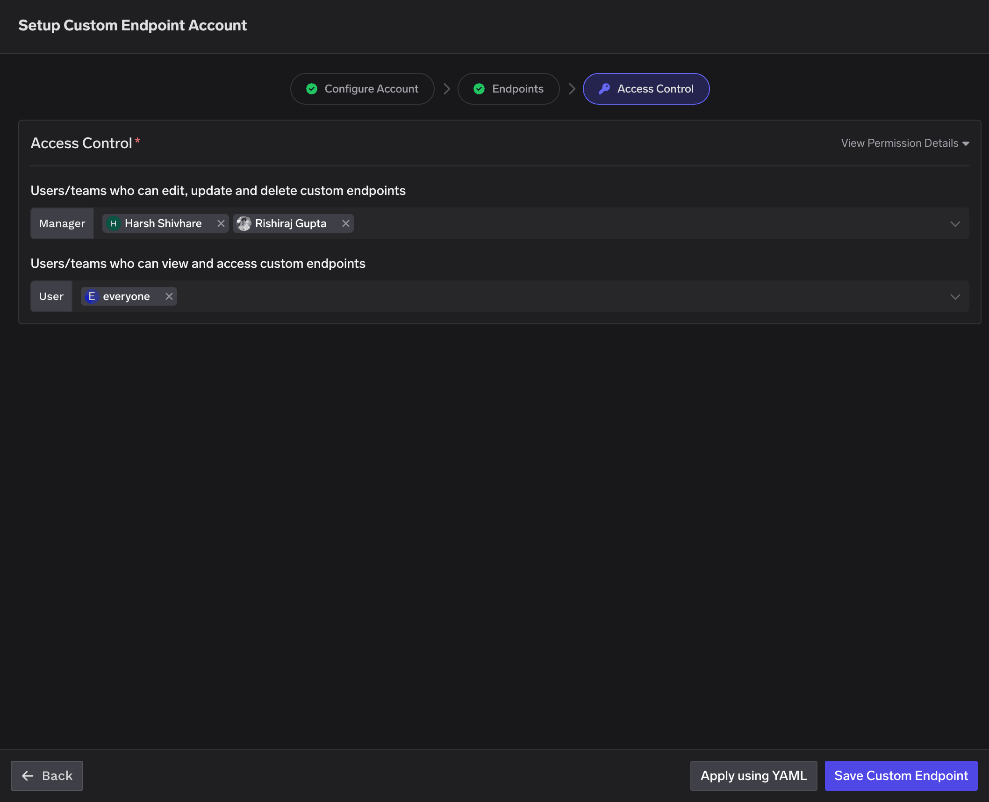Remove everyone tag from User list
Viewport: 989px width, 802px height.
169,296
